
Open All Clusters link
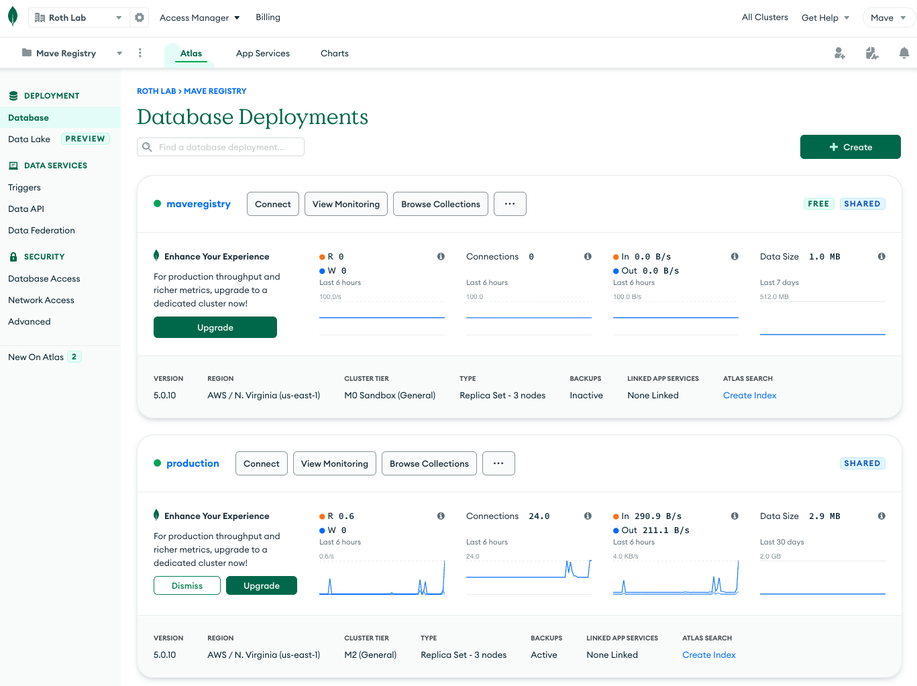pyautogui.click(x=765, y=17)
